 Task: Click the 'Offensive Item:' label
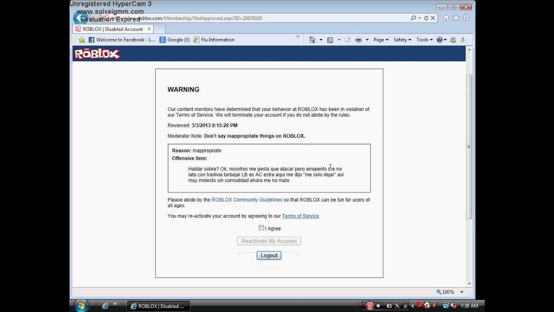point(190,159)
